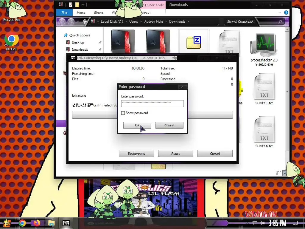Open the Compressed Folder Tools tab

tap(153, 5)
